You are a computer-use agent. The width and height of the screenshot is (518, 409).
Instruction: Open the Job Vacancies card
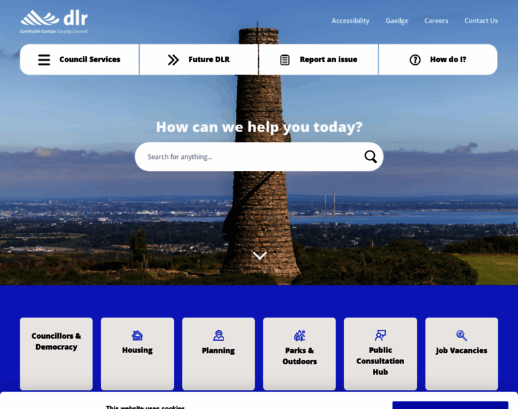point(461,354)
